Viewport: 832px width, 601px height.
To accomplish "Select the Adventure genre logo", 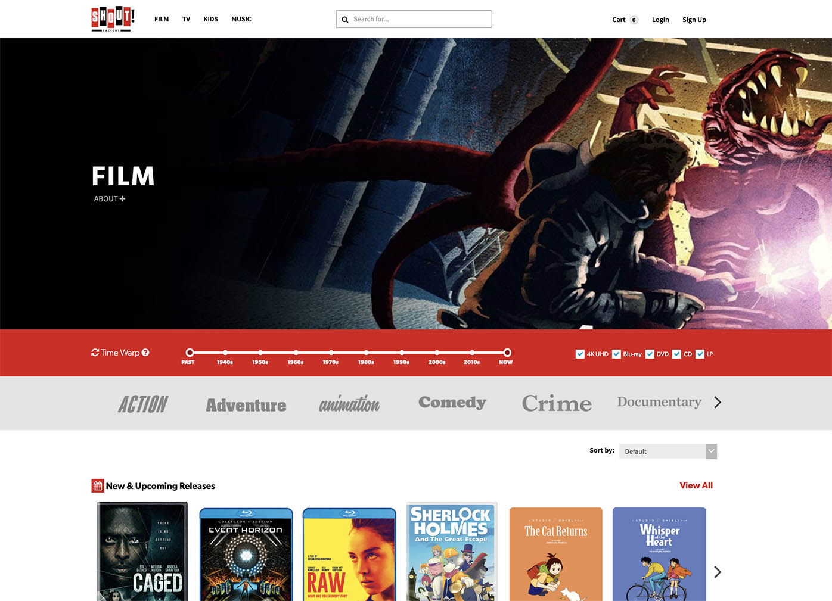I will (x=246, y=405).
